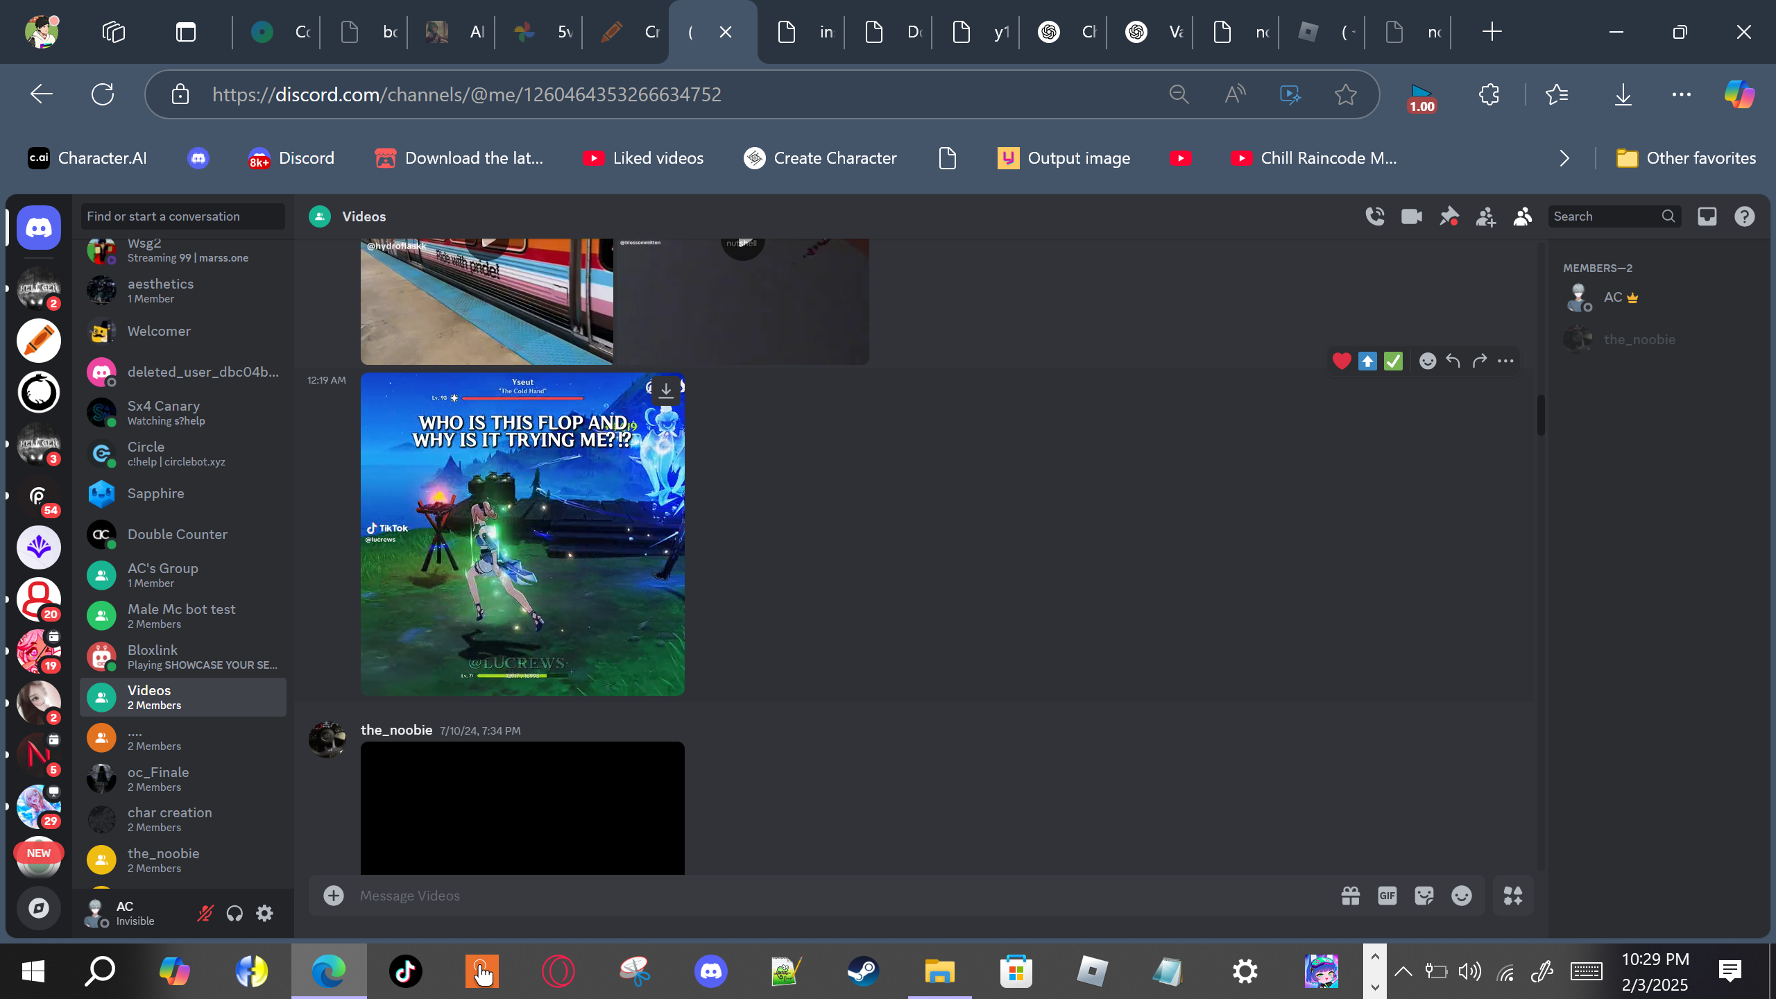1776x999 pixels.
Task: Refresh the Discord page
Action: click(x=103, y=94)
